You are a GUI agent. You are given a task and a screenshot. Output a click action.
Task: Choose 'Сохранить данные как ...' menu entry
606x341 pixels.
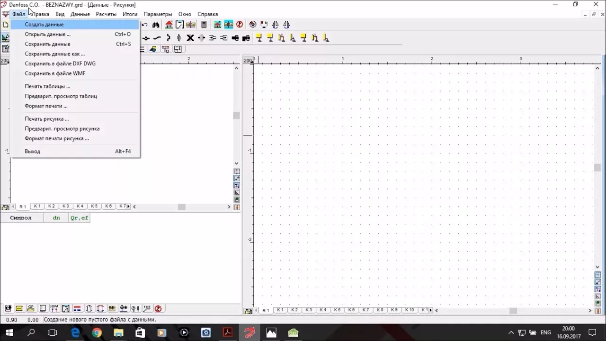(75, 54)
